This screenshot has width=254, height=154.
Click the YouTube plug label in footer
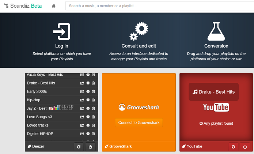coord(192,146)
